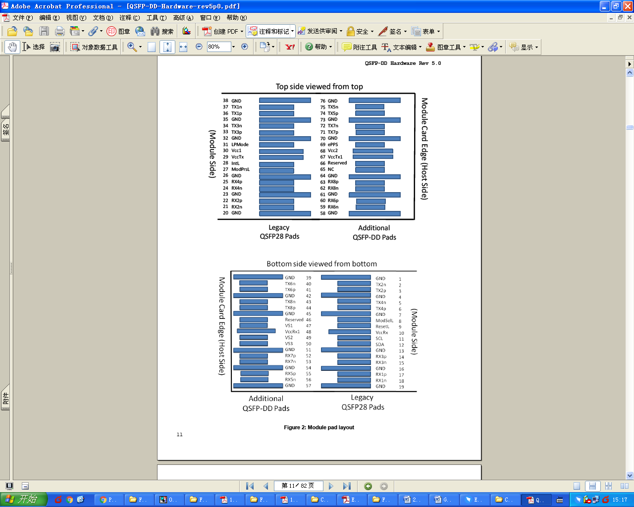Click the open web page icon

pyautogui.click(x=28, y=31)
